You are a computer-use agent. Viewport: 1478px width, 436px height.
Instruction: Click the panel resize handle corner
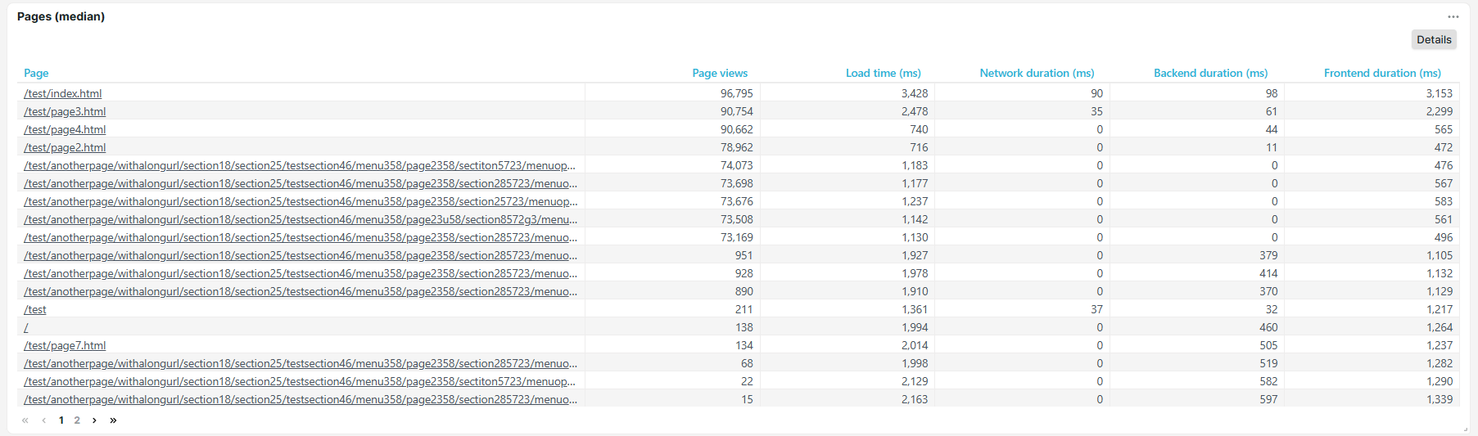pos(1465,428)
